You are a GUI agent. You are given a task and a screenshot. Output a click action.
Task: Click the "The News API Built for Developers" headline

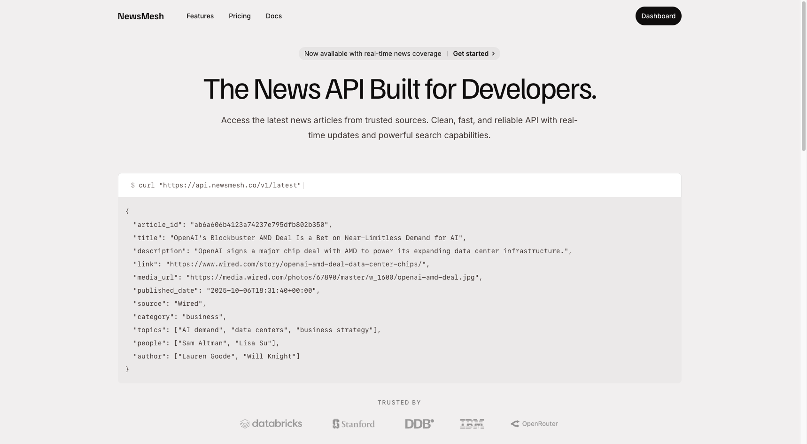[x=399, y=89]
